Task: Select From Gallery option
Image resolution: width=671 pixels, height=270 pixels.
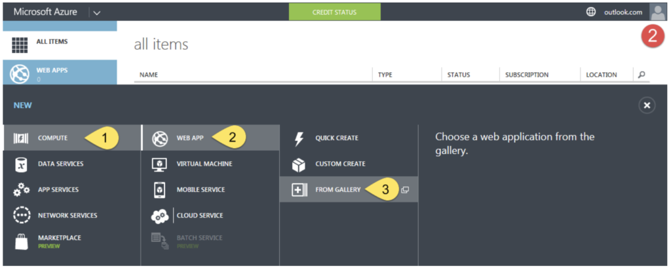Action: [x=349, y=189]
